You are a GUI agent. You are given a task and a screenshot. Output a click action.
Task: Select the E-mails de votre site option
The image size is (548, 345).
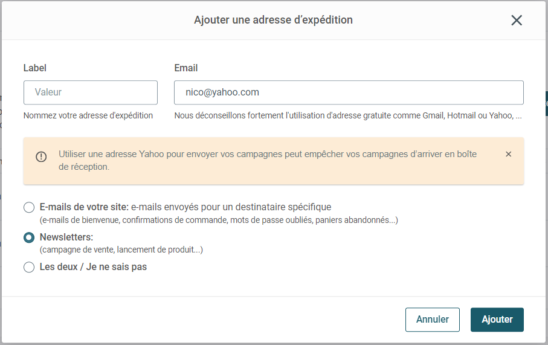point(29,207)
